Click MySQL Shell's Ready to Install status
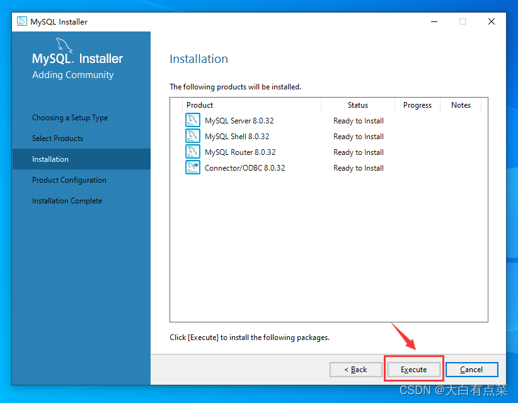The width and height of the screenshot is (518, 403). pyautogui.click(x=359, y=137)
